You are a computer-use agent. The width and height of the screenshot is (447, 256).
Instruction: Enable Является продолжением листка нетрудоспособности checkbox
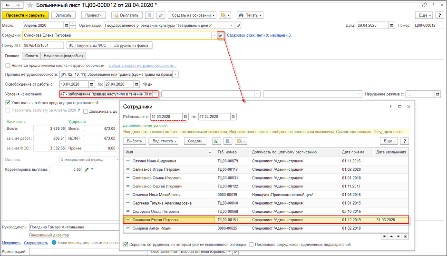tap(7, 65)
